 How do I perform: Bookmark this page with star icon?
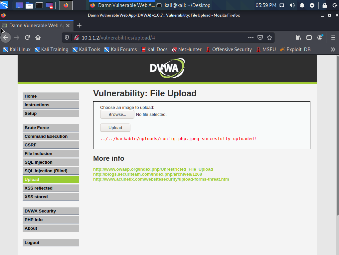[269, 38]
